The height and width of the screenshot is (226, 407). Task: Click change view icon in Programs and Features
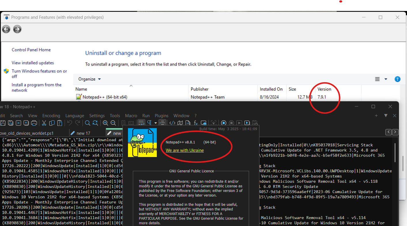377,79
